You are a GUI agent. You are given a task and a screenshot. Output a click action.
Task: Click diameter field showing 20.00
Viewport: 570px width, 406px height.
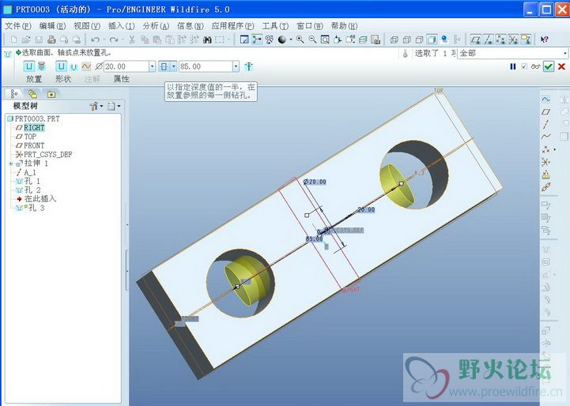pyautogui.click(x=126, y=66)
